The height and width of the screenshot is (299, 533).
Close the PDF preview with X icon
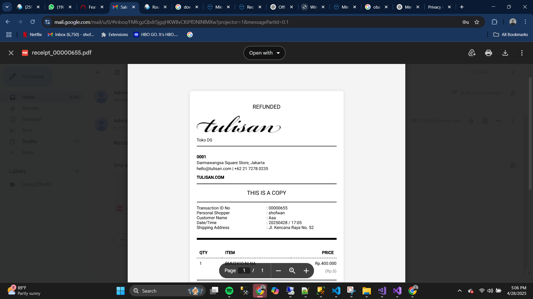coord(11,53)
